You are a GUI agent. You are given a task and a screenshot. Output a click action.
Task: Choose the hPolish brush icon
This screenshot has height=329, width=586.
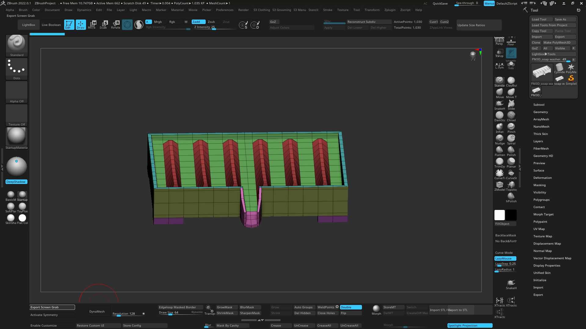pos(511,197)
